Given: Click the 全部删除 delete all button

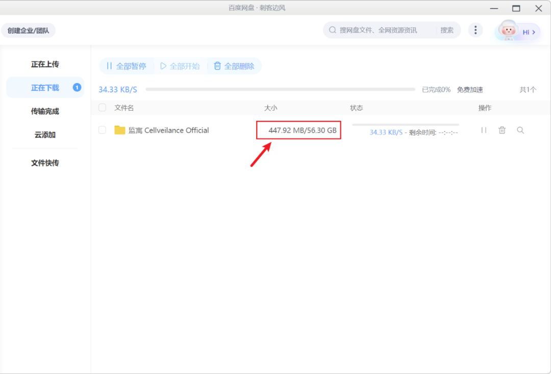Looking at the screenshot, I should [234, 66].
